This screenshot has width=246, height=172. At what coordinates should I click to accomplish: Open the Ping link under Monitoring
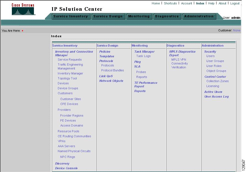(x=137, y=62)
